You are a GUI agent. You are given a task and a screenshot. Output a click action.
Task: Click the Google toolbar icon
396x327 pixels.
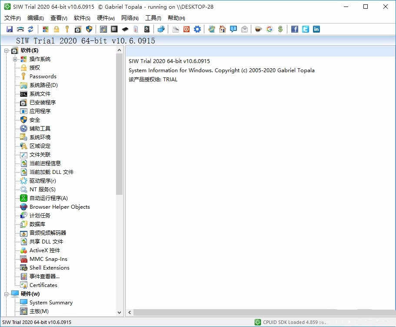pos(269,29)
